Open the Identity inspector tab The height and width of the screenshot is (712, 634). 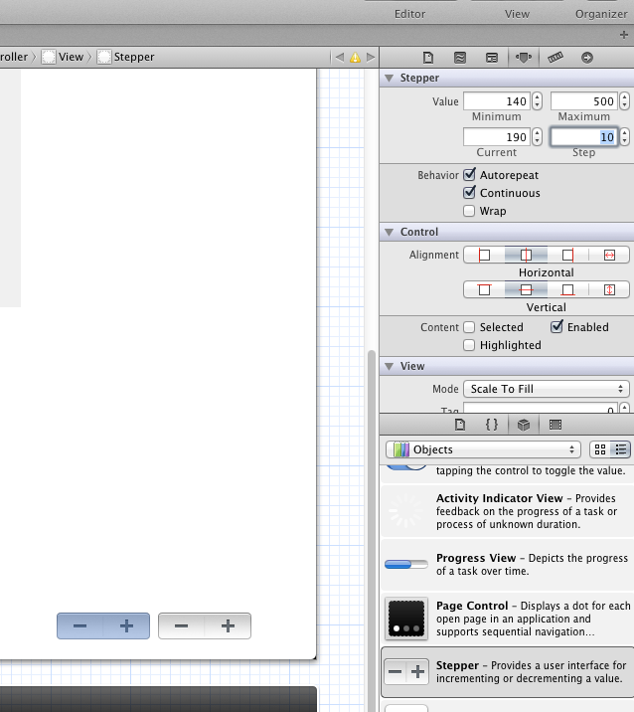pos(492,58)
